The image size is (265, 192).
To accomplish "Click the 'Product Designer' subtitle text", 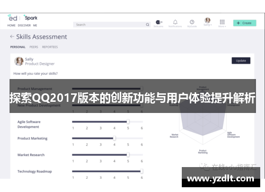I will pyautogui.click(x=40, y=64).
